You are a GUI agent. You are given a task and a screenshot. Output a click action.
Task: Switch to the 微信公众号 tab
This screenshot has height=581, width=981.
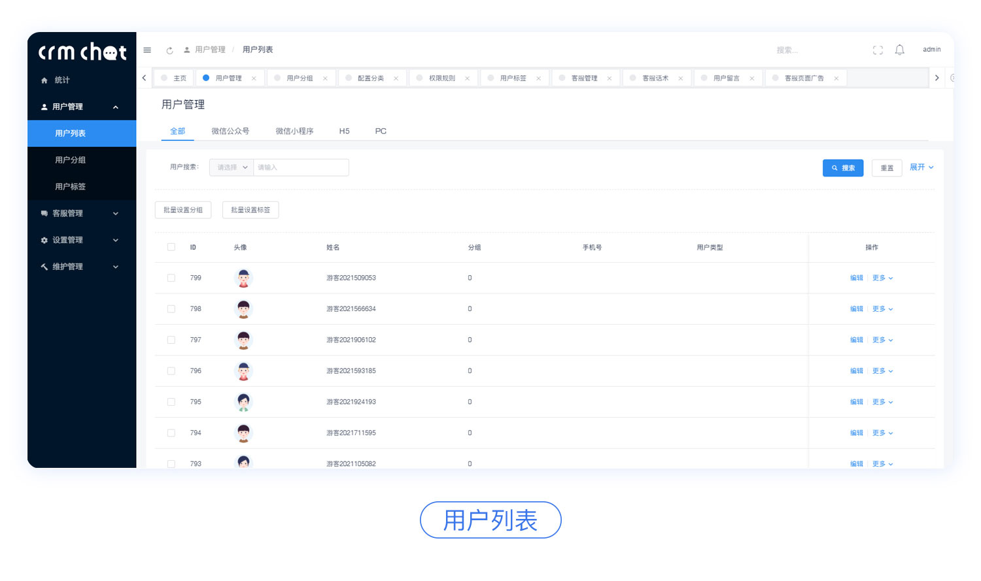(230, 131)
